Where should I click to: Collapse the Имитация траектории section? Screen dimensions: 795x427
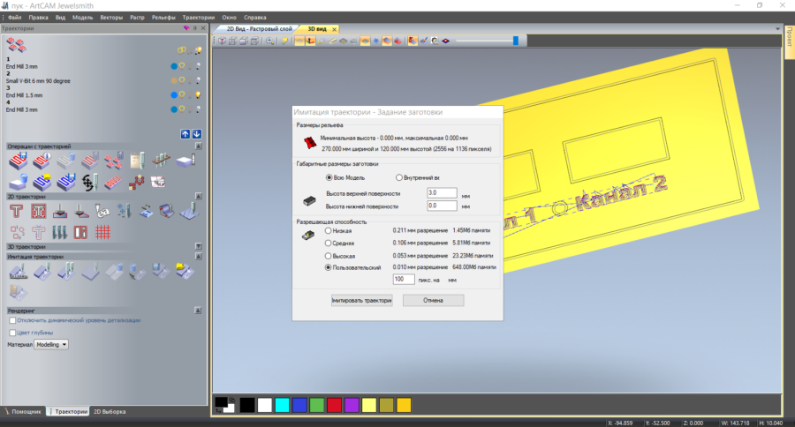tap(198, 257)
